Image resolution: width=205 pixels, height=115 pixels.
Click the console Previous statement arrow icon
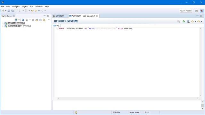click(x=193, y=21)
